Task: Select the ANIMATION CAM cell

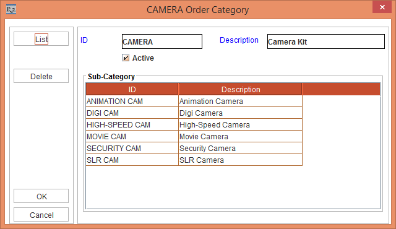Action: coord(132,102)
